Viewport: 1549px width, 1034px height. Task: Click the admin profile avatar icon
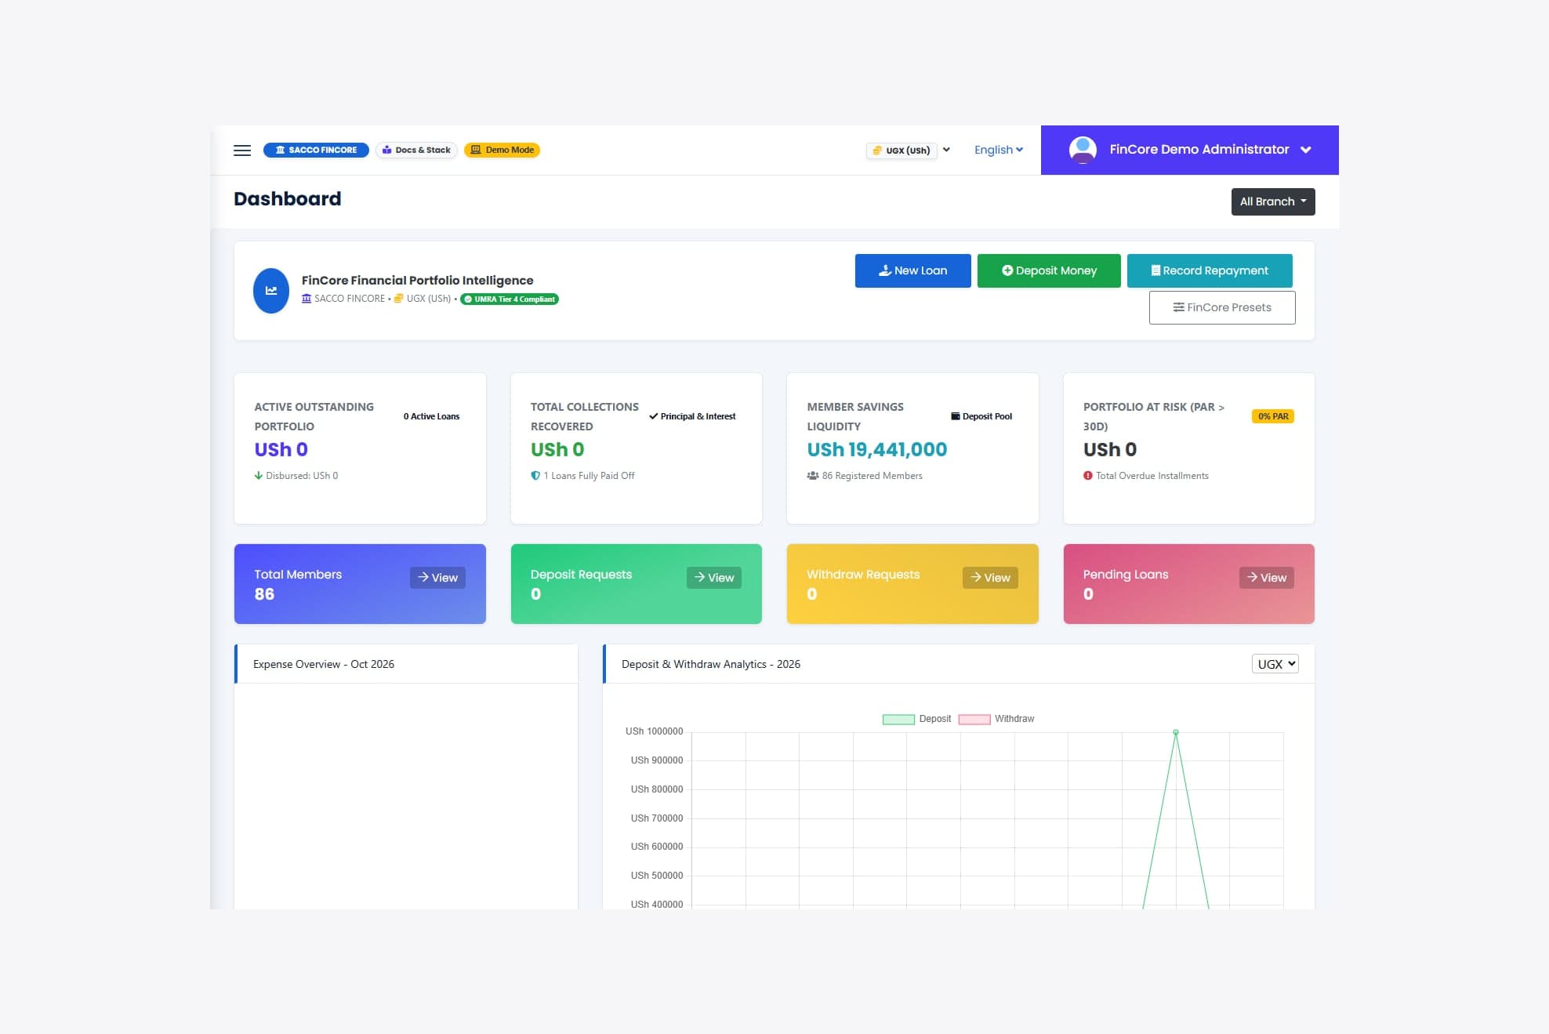click(x=1083, y=149)
